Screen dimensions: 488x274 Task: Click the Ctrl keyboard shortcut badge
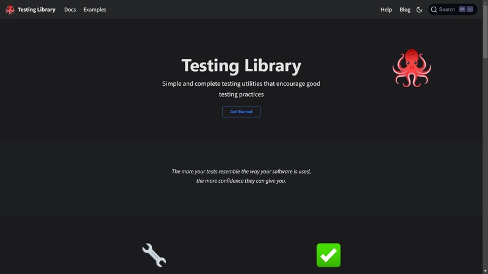462,9
